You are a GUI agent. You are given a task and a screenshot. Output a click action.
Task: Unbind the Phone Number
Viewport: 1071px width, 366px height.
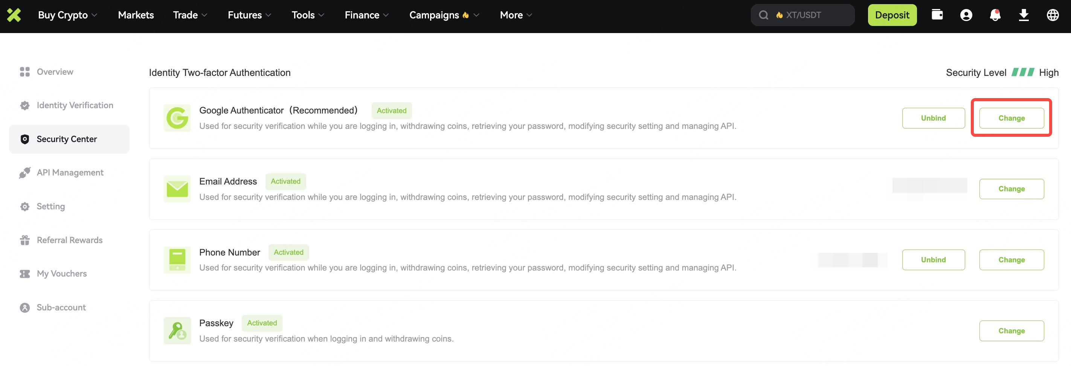tap(933, 260)
